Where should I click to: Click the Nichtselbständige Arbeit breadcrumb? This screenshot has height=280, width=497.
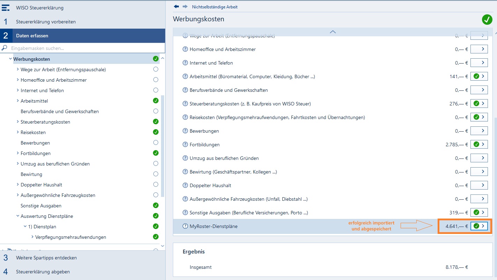click(x=215, y=7)
